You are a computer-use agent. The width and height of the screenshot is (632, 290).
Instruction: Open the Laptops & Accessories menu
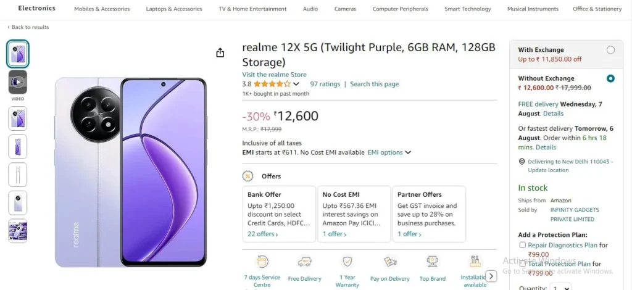coord(174,9)
